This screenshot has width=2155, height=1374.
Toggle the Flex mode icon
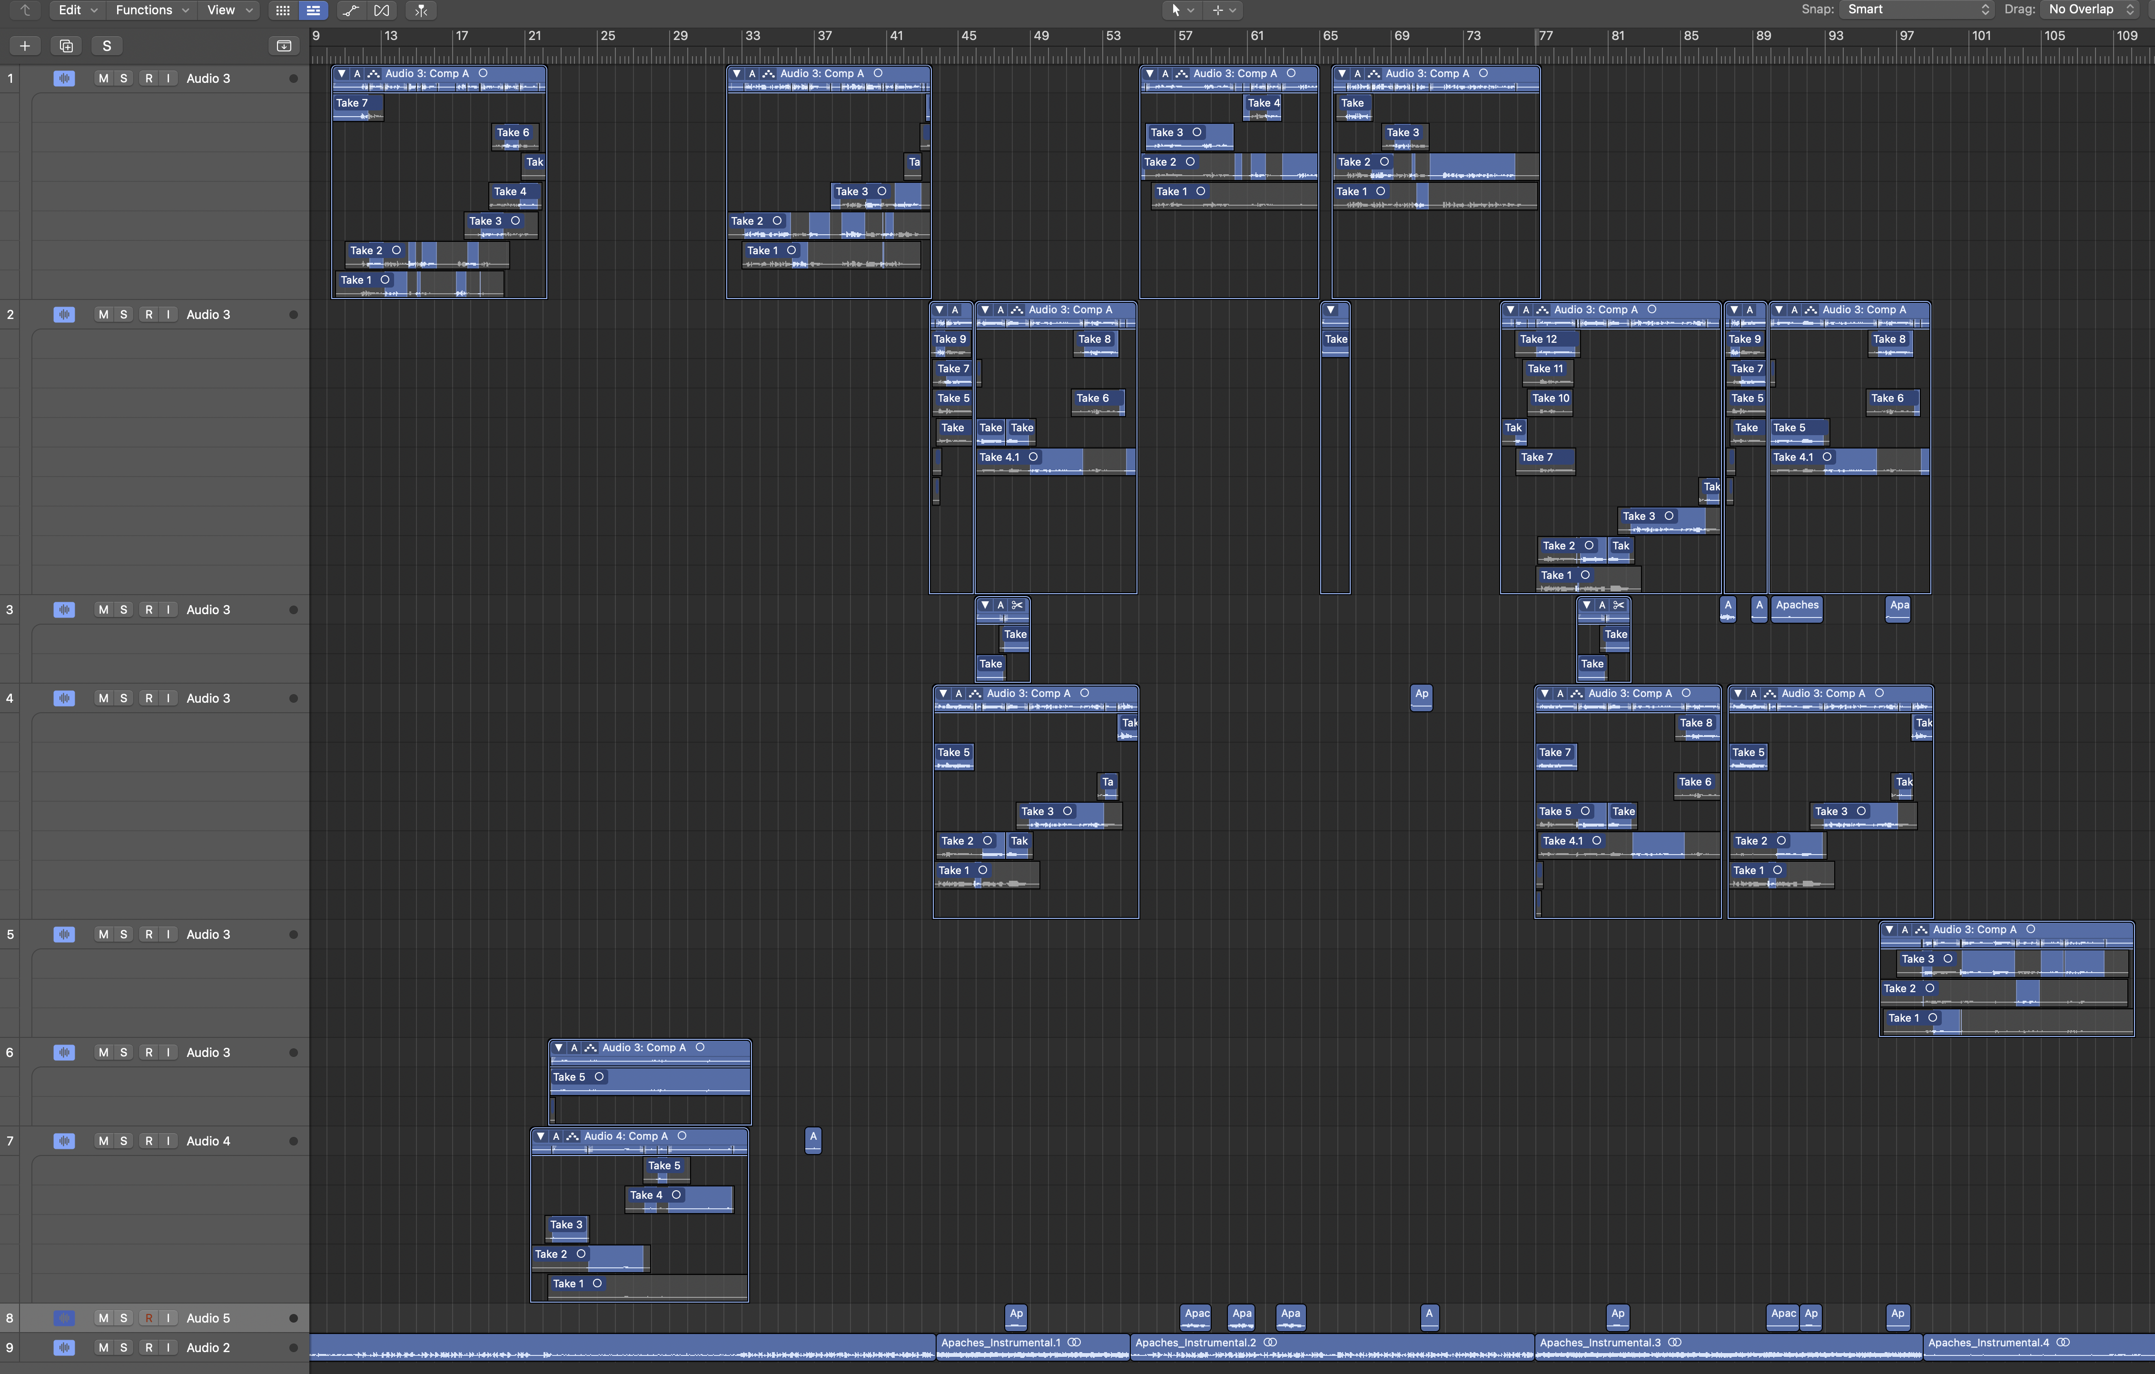[x=382, y=10]
